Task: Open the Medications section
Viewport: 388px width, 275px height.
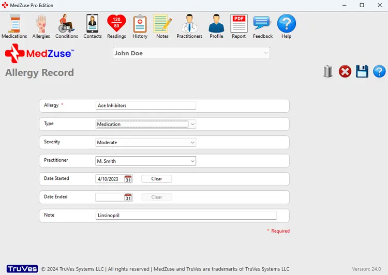Action: pyautogui.click(x=14, y=26)
